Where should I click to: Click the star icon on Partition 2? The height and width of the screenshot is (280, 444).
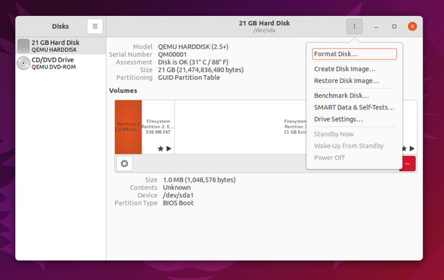[160, 149]
